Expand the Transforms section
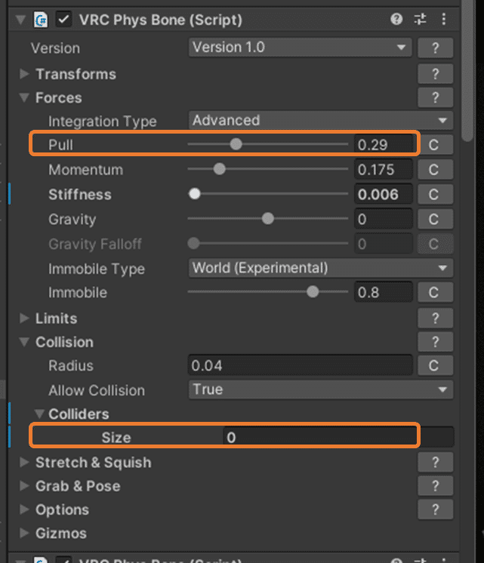Screen dimensions: 484x563 click(x=24, y=74)
